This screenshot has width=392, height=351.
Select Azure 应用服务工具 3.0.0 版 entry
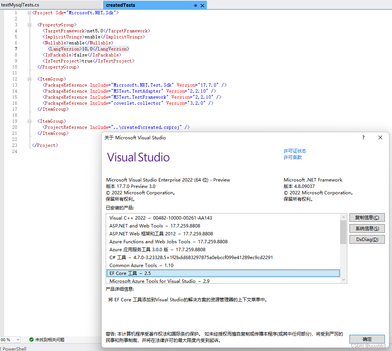[x=223, y=250]
